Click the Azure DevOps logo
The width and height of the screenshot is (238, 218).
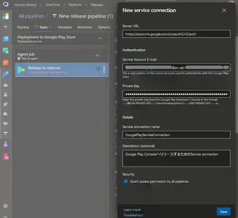6,4
